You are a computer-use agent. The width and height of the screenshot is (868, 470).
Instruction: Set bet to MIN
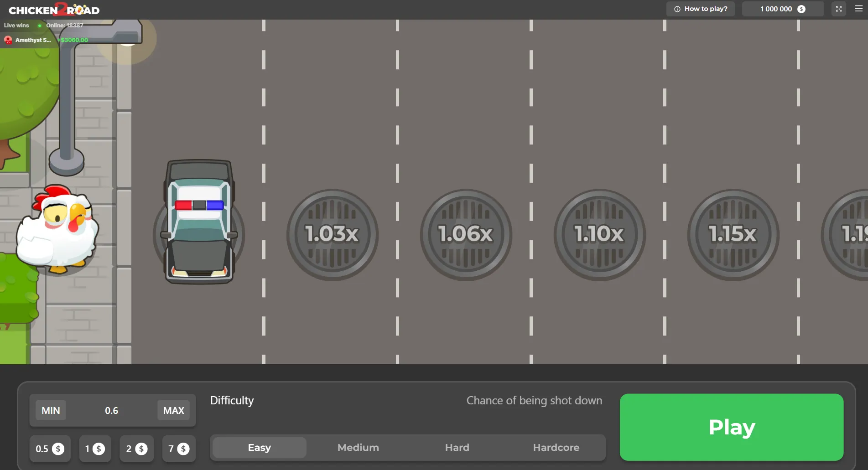click(51, 411)
